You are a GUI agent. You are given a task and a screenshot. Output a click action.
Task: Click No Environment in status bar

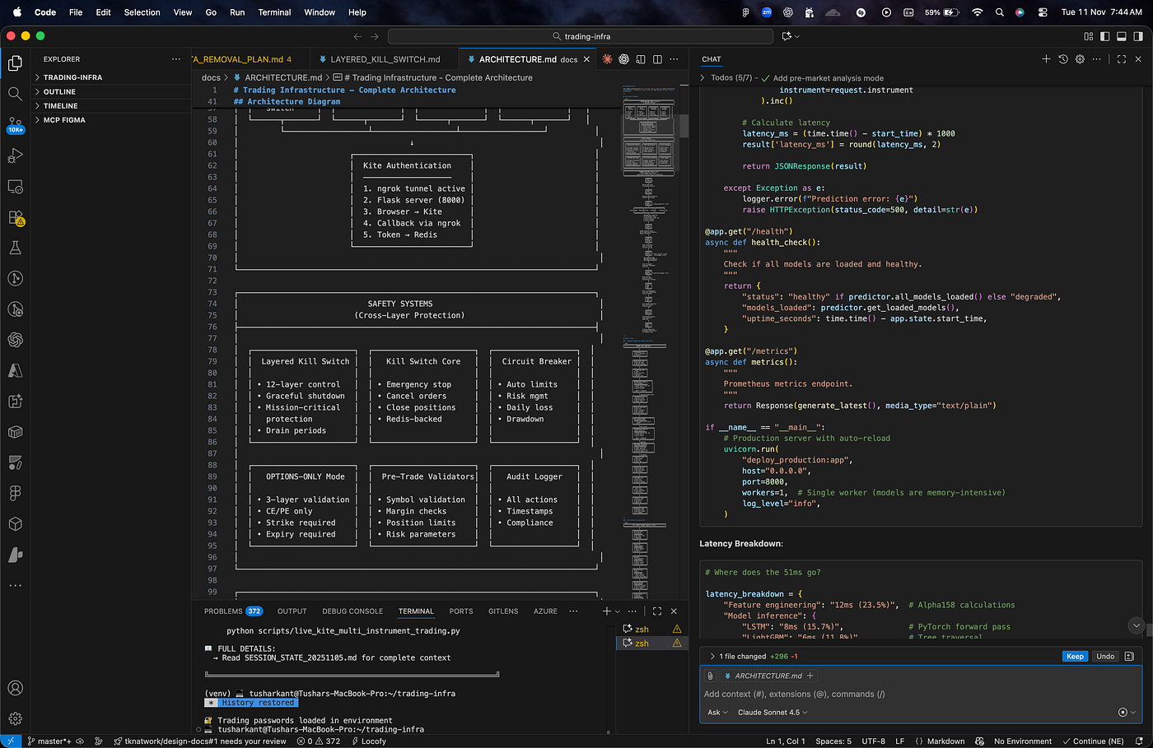[1023, 741]
